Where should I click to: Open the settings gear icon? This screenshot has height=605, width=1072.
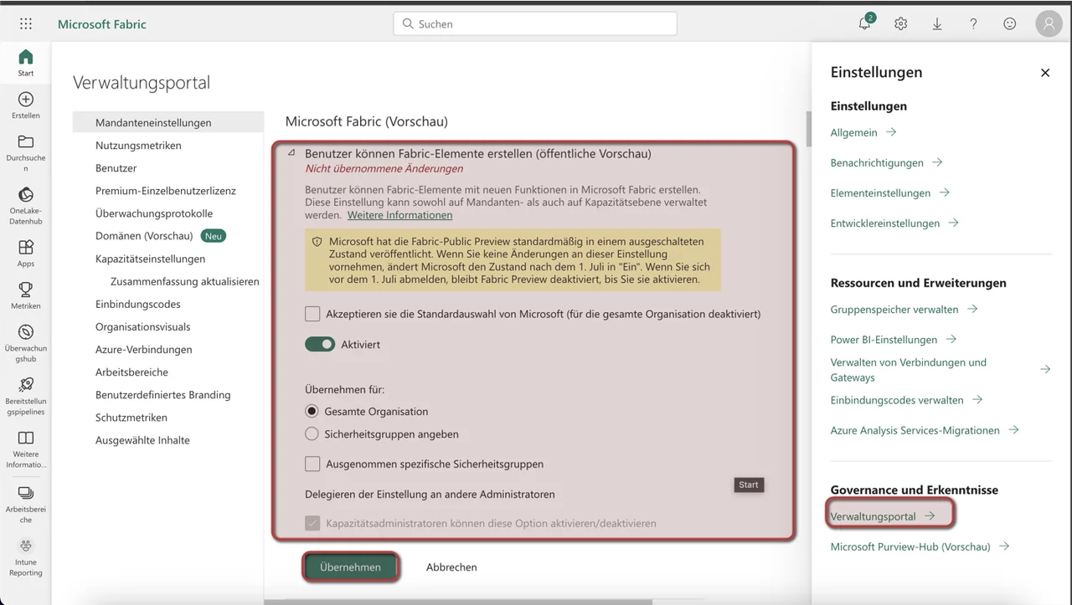click(x=900, y=24)
